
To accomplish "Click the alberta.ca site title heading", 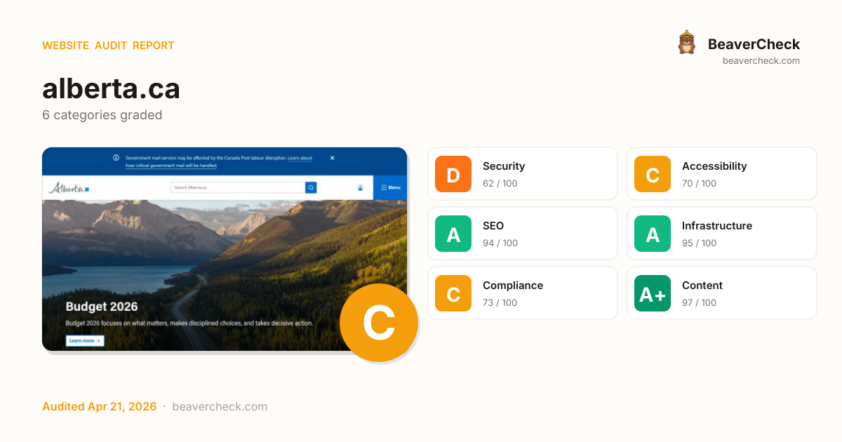I will 111,89.
